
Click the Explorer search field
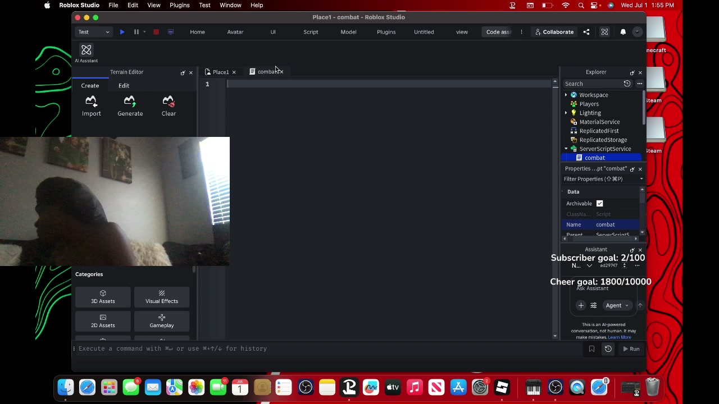(x=593, y=84)
